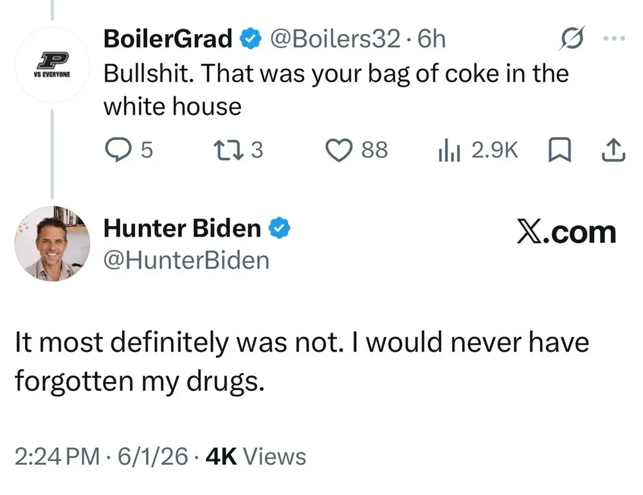Visit the @Boilers32 handle link
The width and height of the screenshot is (643, 495).
click(x=334, y=39)
